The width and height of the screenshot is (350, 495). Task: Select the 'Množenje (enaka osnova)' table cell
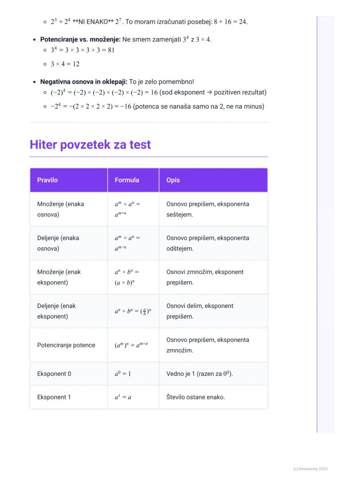(x=60, y=209)
